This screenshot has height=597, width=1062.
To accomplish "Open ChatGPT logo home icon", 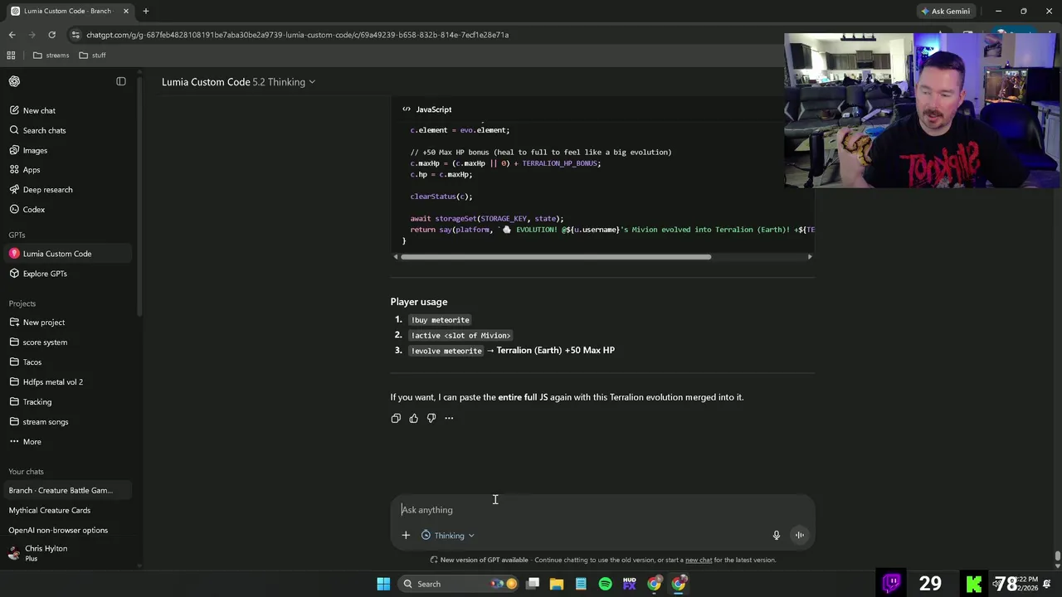I will 14,81.
